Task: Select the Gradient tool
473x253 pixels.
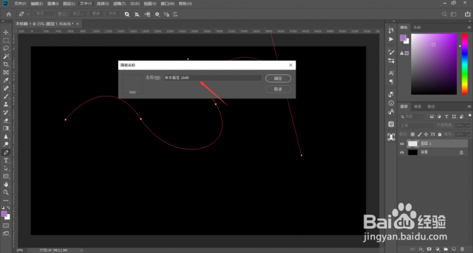Action: pos(6,128)
